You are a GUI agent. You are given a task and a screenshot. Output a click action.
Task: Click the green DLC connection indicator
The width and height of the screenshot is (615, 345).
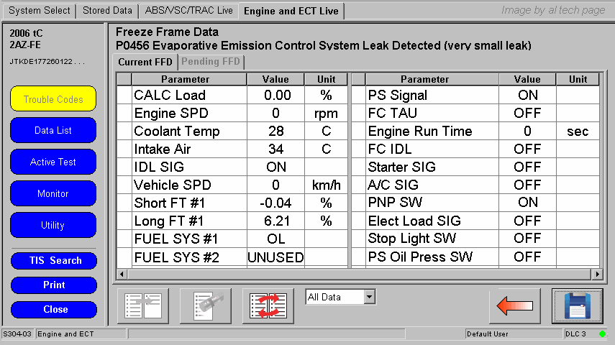(603, 334)
